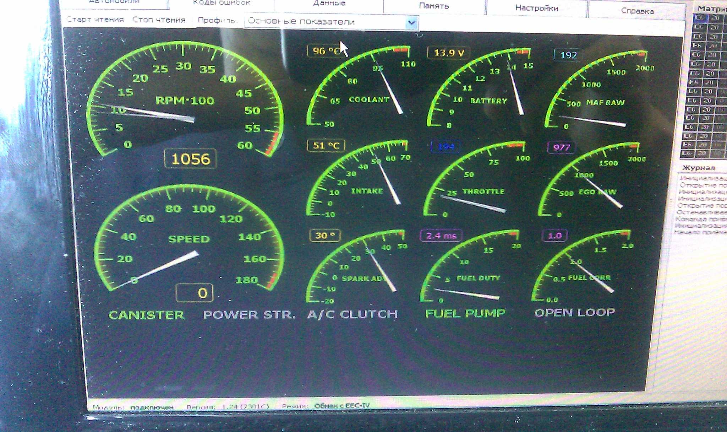
Task: Toggle the CANISTER status indicator
Action: [x=146, y=315]
